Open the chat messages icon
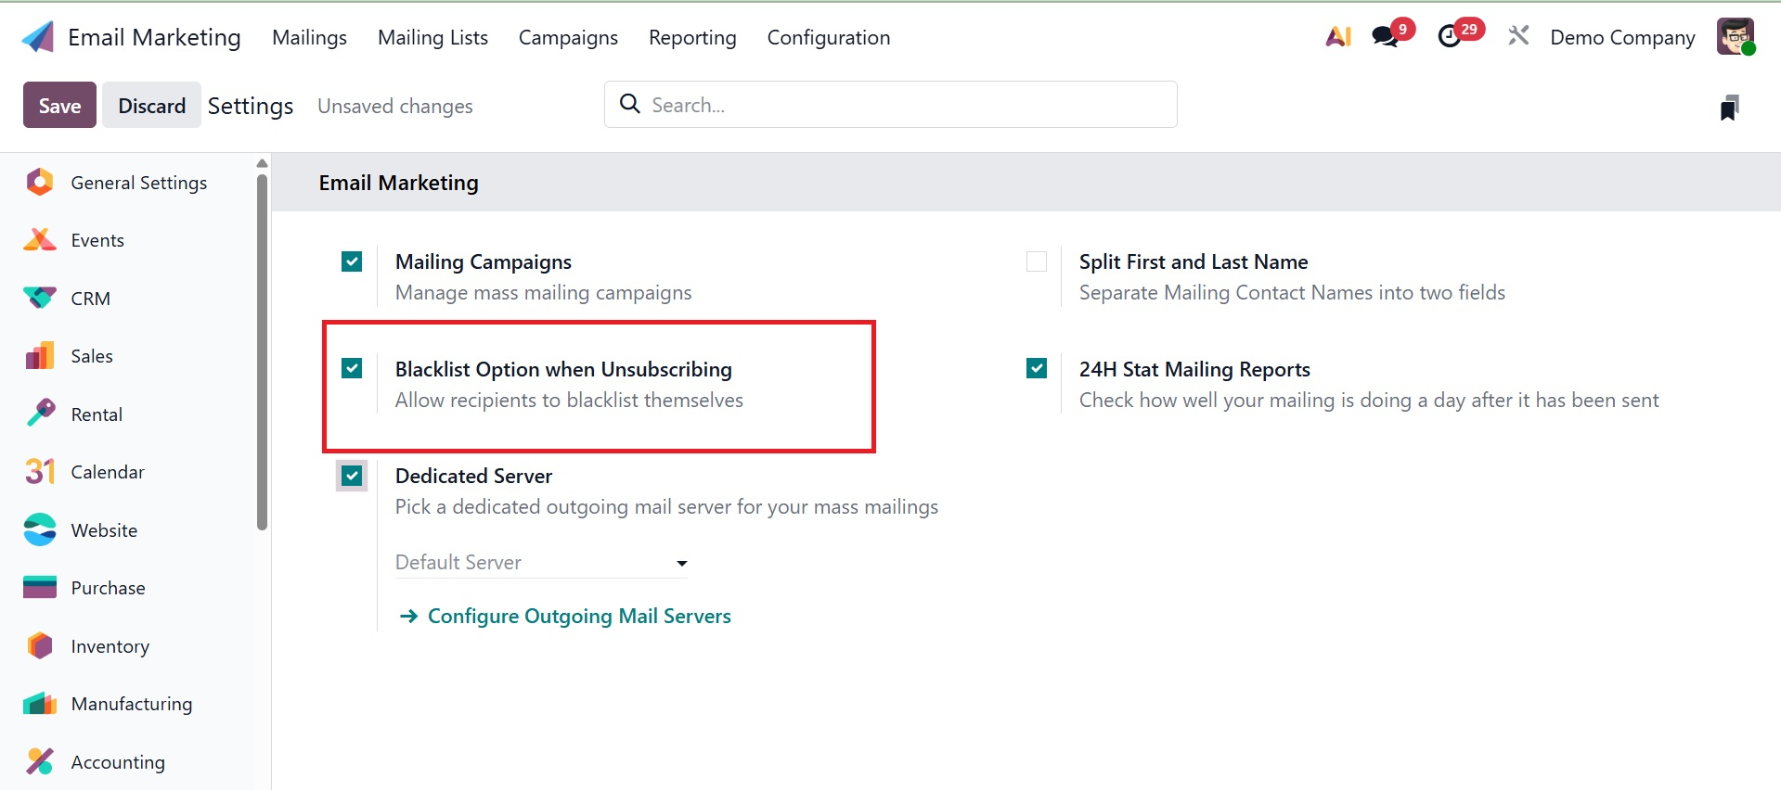The image size is (1781, 790). point(1385,37)
